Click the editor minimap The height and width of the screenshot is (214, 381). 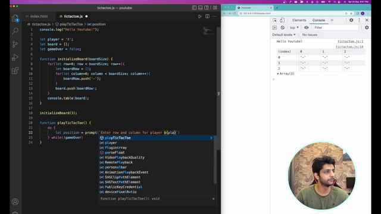tap(208, 31)
